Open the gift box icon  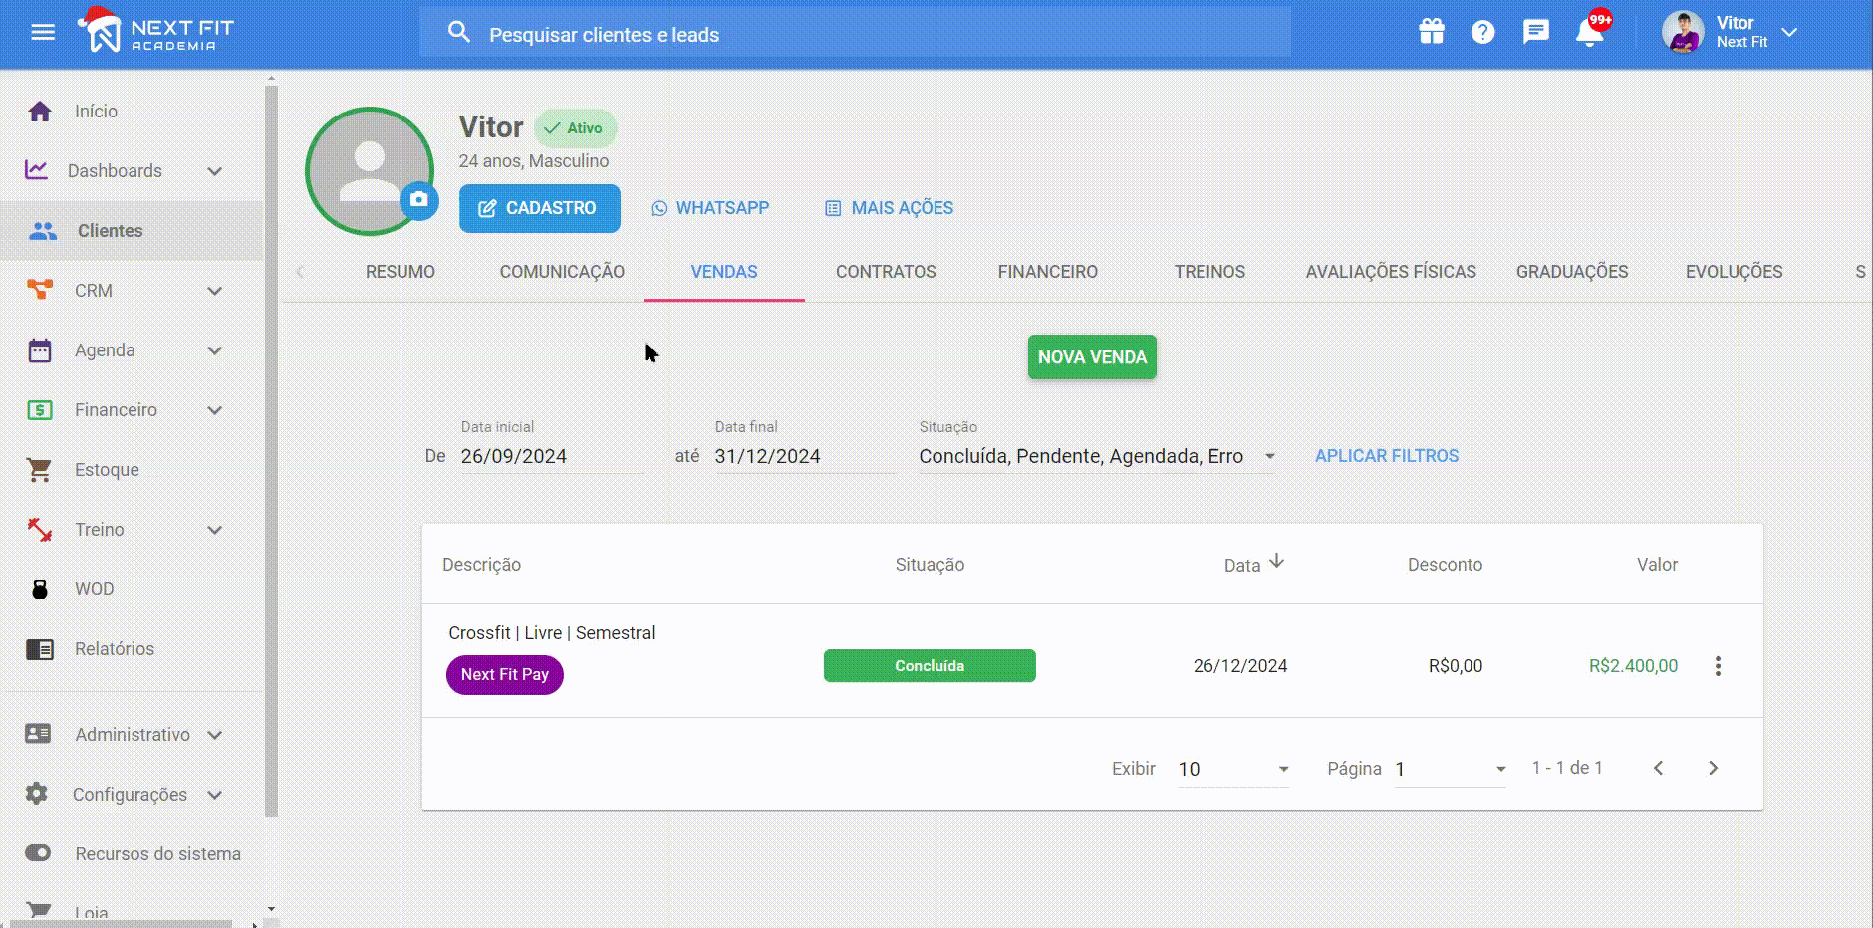pos(1432,32)
